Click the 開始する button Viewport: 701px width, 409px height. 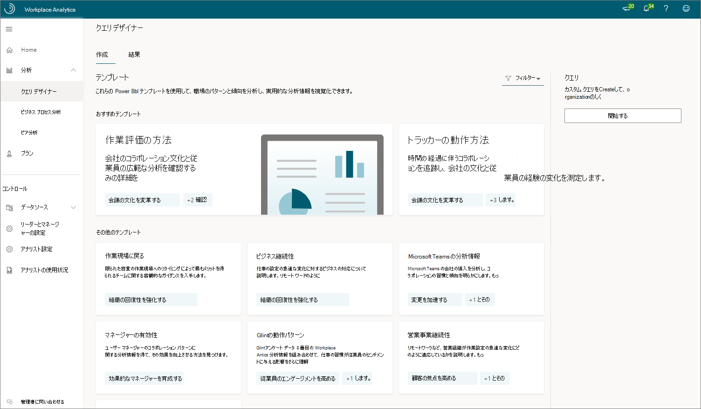tap(623, 116)
